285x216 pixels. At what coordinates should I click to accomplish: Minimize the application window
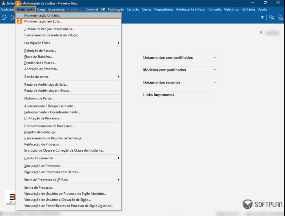click(x=253, y=3)
